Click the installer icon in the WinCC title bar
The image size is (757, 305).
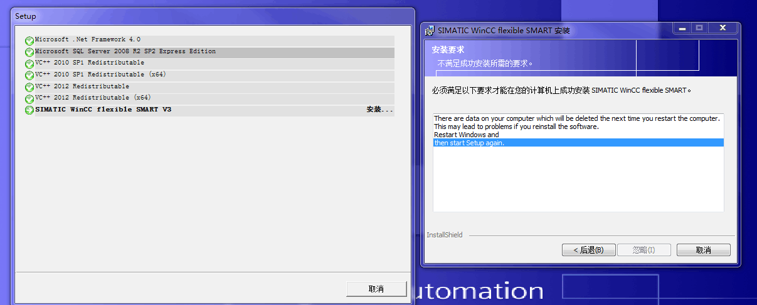pos(430,30)
